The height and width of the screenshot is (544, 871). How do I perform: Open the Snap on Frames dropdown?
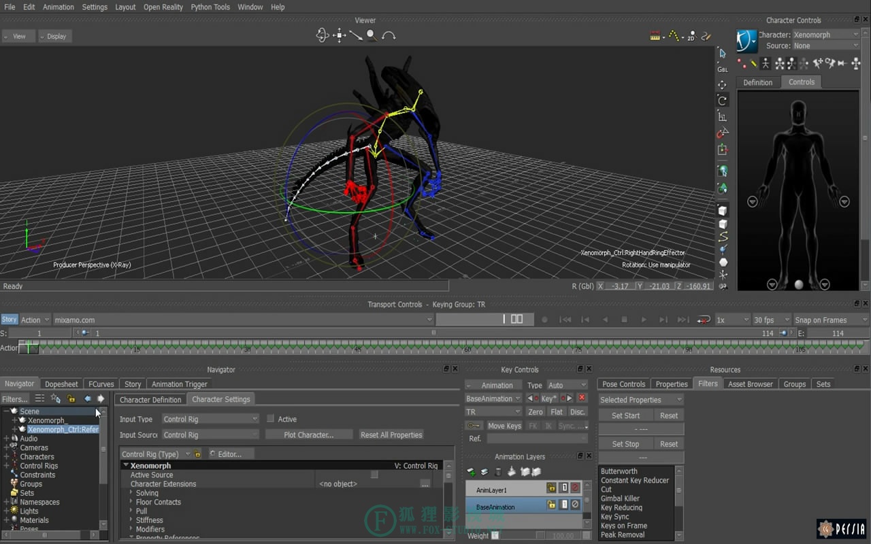click(831, 320)
